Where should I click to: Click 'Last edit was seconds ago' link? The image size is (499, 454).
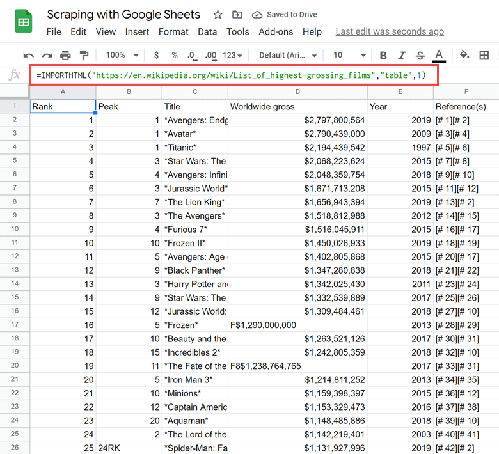[390, 31]
